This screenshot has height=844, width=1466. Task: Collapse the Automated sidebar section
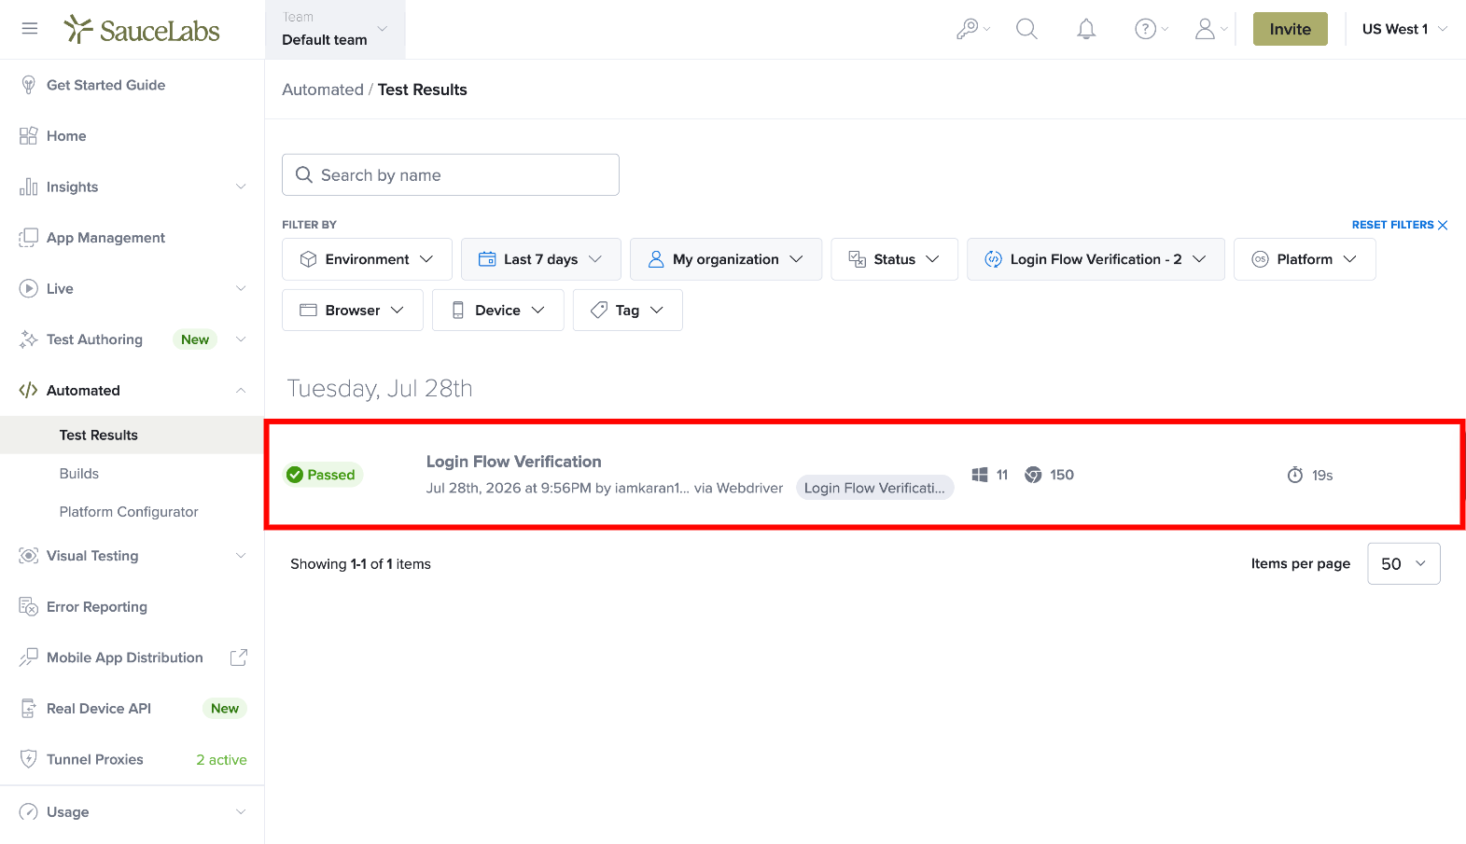(x=241, y=391)
